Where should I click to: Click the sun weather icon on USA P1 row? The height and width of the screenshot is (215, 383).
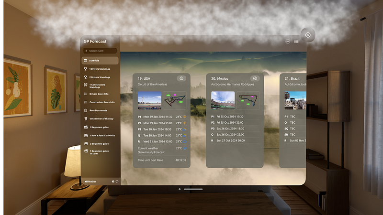[x=184, y=117]
